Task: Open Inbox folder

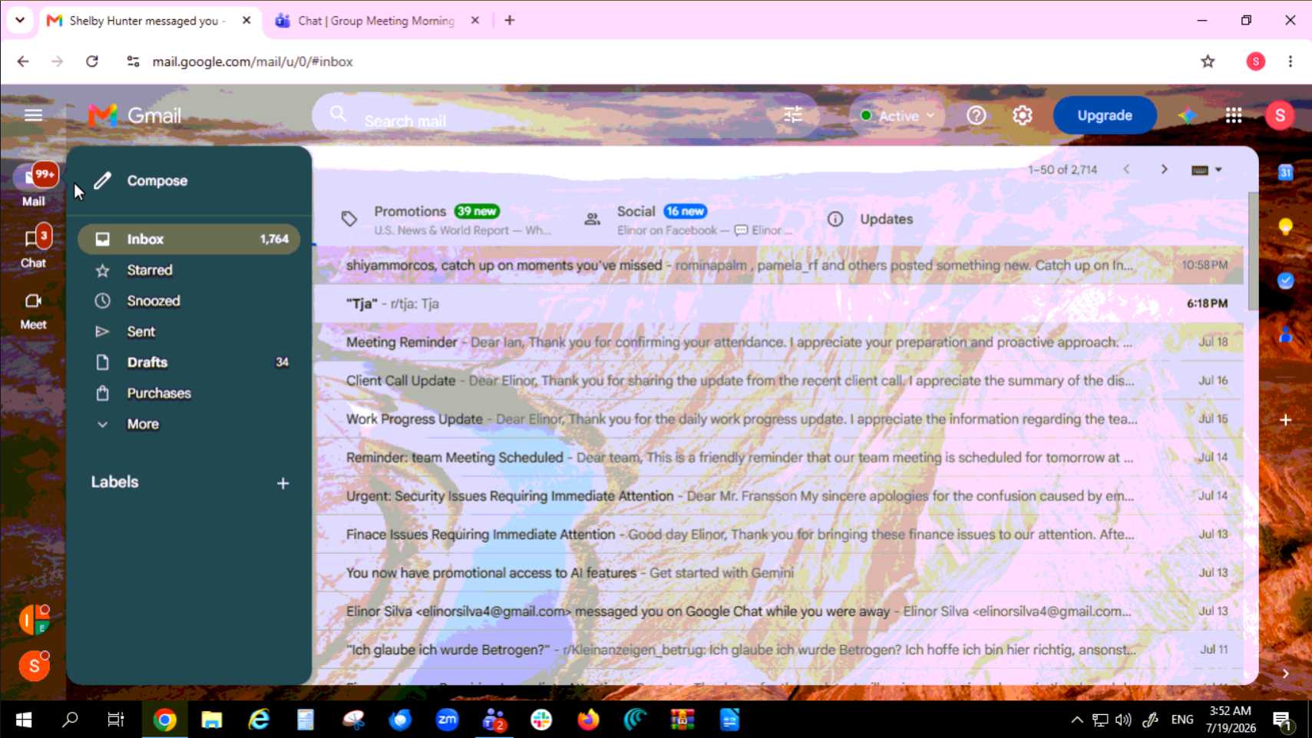Action: 189,239
